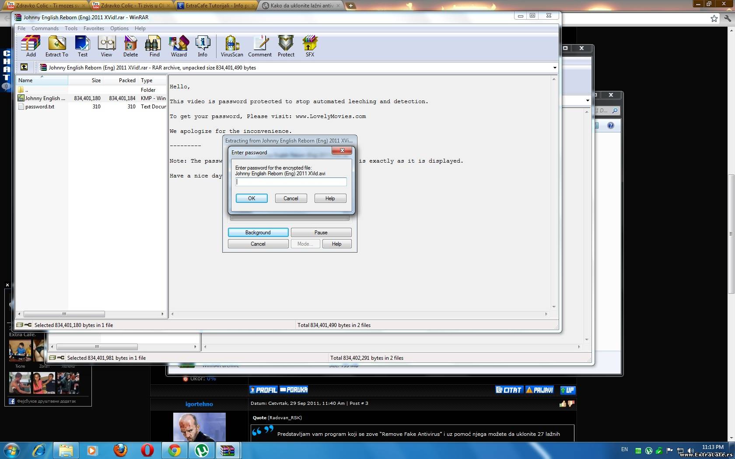Click the Extract To toolbar icon
Image resolution: width=735 pixels, height=459 pixels.
click(57, 46)
